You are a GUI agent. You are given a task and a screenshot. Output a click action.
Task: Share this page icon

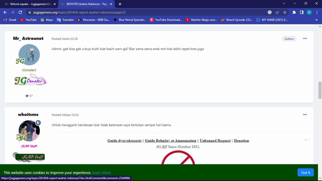[277, 12]
